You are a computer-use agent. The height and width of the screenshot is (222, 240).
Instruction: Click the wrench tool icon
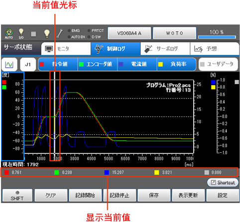[59, 33]
